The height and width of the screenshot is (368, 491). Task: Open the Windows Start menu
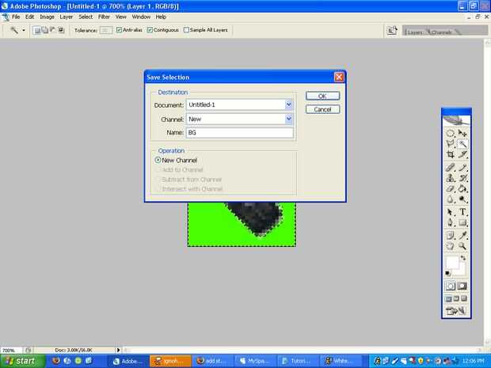coord(22,361)
